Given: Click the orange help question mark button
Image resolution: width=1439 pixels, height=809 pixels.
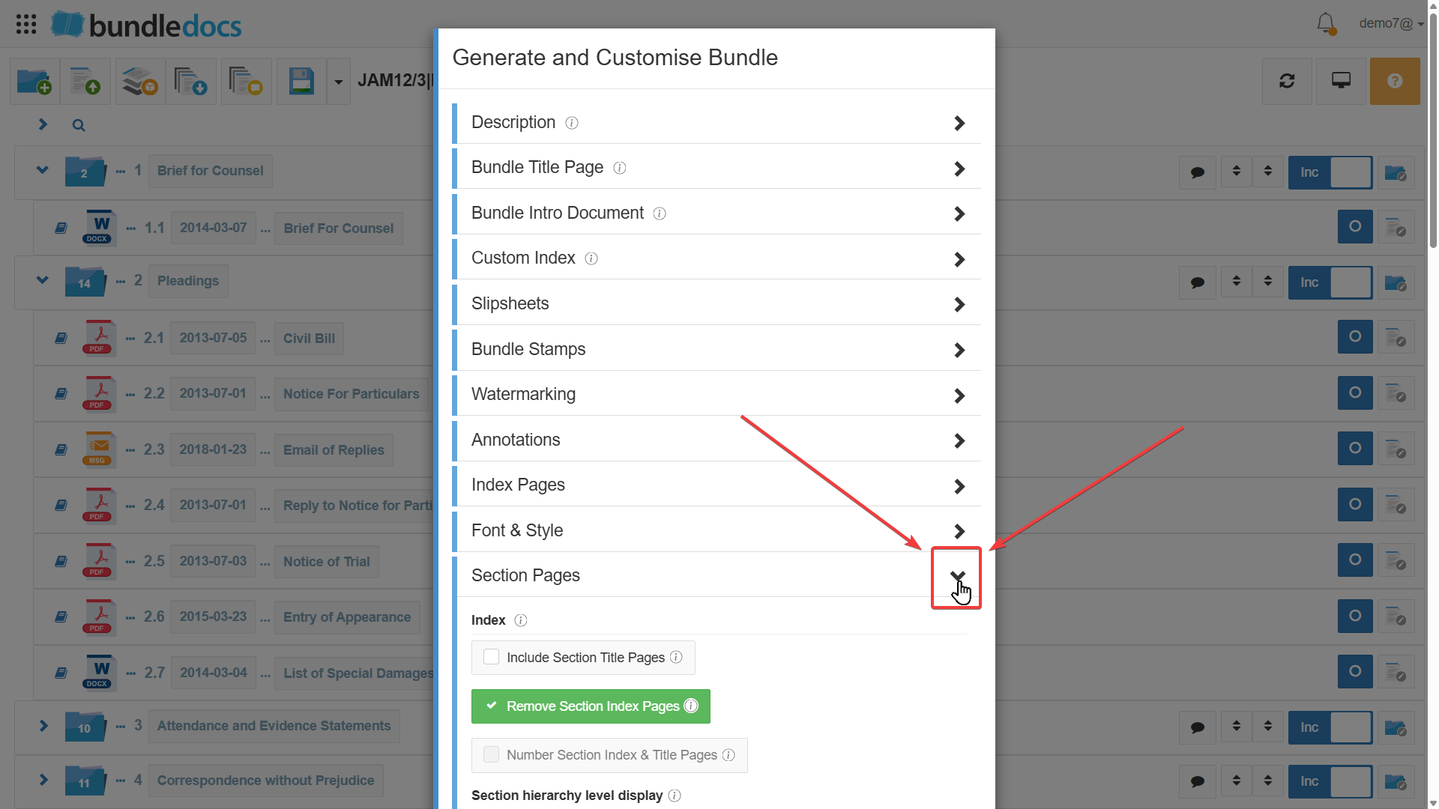Looking at the screenshot, I should tap(1394, 81).
